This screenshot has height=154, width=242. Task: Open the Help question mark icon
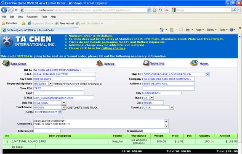tap(231, 30)
